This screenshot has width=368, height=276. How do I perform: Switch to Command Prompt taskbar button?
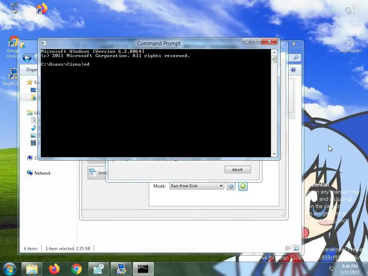pyautogui.click(x=143, y=269)
